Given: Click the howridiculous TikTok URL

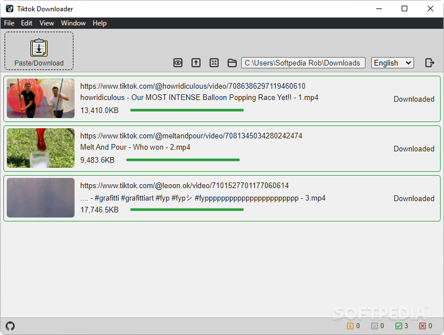Looking at the screenshot, I should click(x=193, y=86).
